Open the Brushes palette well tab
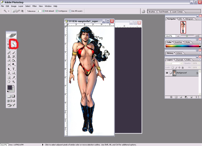The image size is (202, 146). pos(152,12)
